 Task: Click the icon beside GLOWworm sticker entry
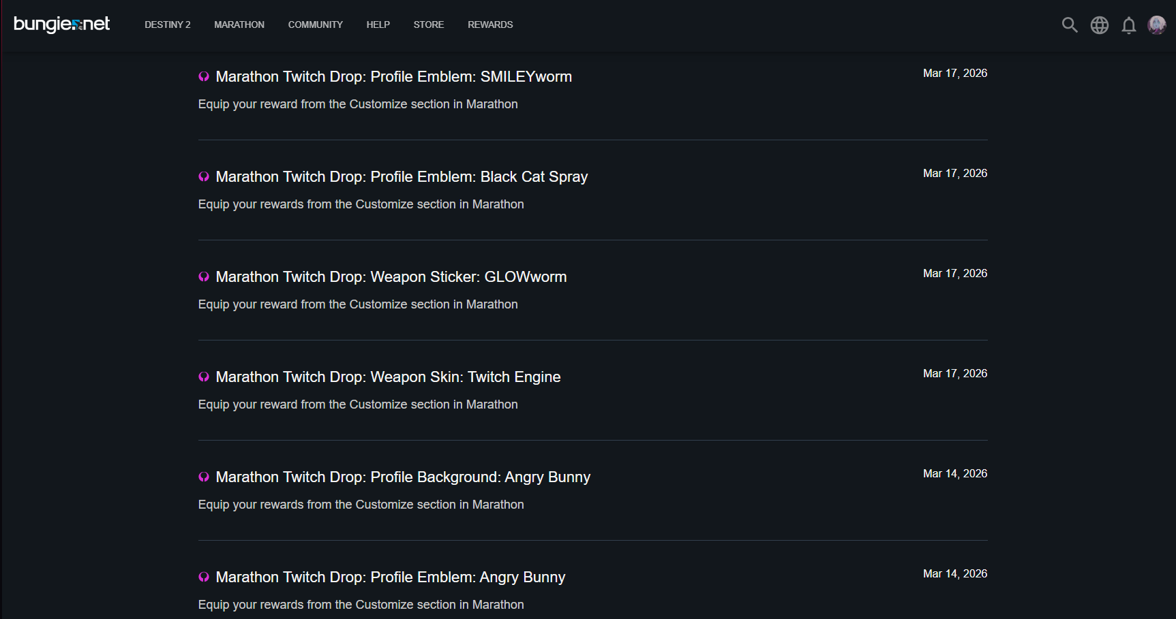(x=204, y=277)
